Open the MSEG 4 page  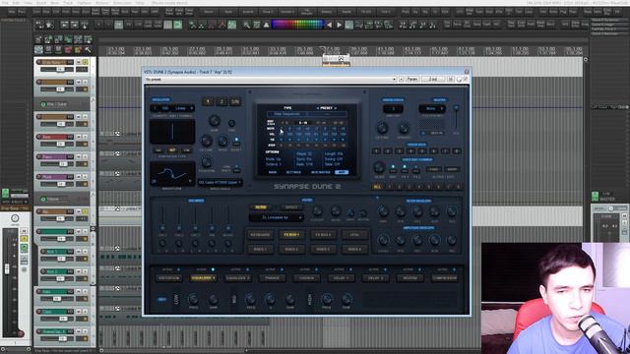[x=354, y=249]
